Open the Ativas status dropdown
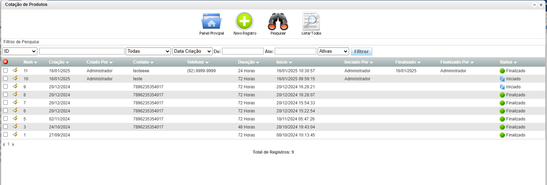 click(x=333, y=51)
